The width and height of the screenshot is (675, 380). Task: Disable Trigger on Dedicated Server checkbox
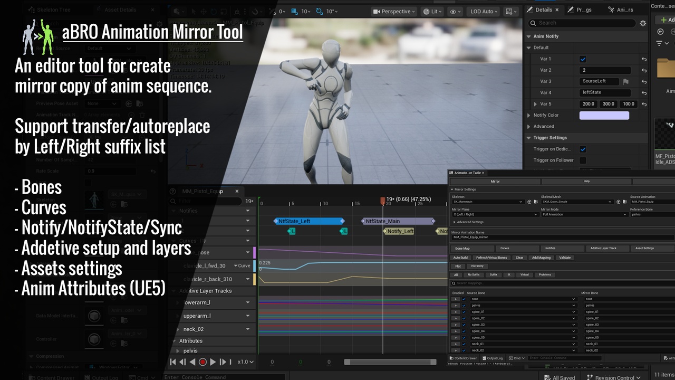(583, 149)
